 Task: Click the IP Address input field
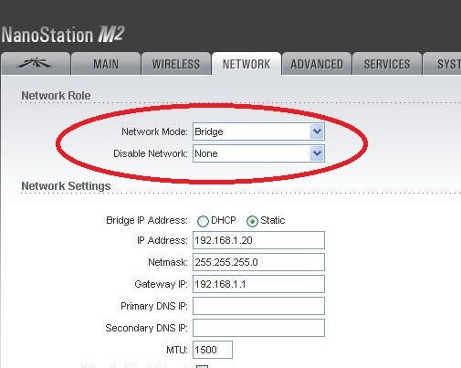(x=258, y=240)
